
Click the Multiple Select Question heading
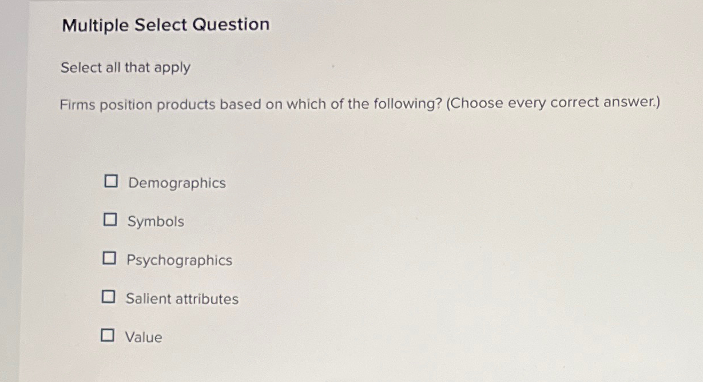tap(165, 25)
